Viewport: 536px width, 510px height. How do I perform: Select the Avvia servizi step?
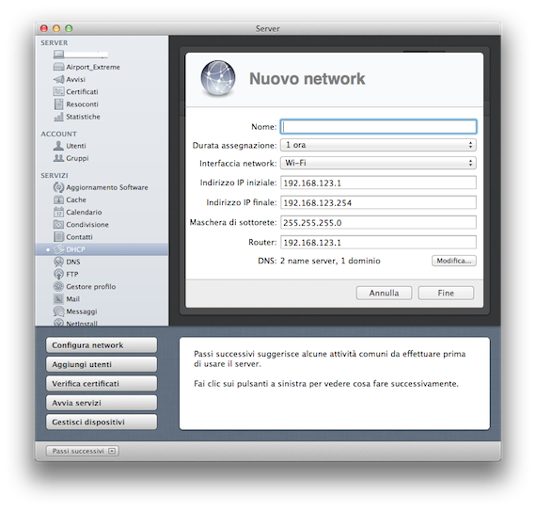click(x=102, y=403)
